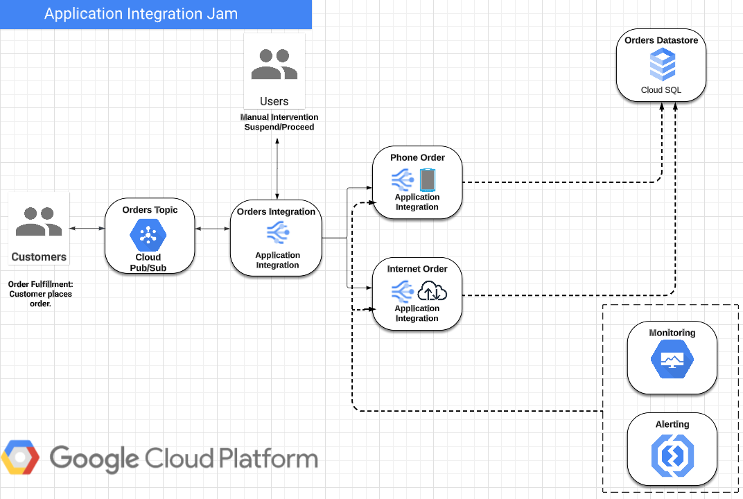Select the Users label
Screen dimensions: 743x499
click(274, 101)
